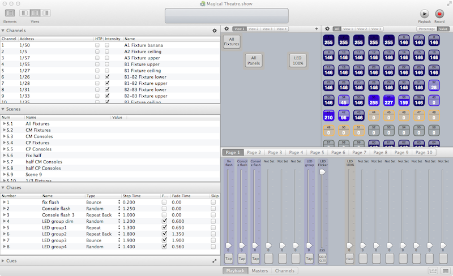The height and width of the screenshot is (276, 453).
Task: Expand the Cues section
Action: 3,261
